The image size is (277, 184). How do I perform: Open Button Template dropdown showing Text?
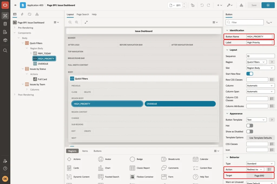256,120
